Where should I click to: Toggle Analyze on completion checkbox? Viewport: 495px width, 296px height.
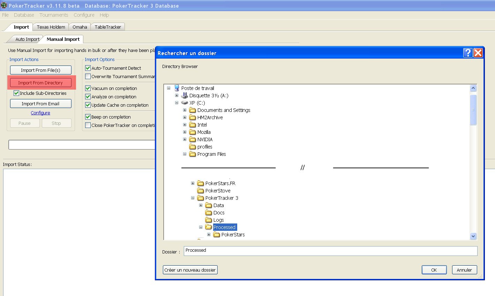pos(88,97)
